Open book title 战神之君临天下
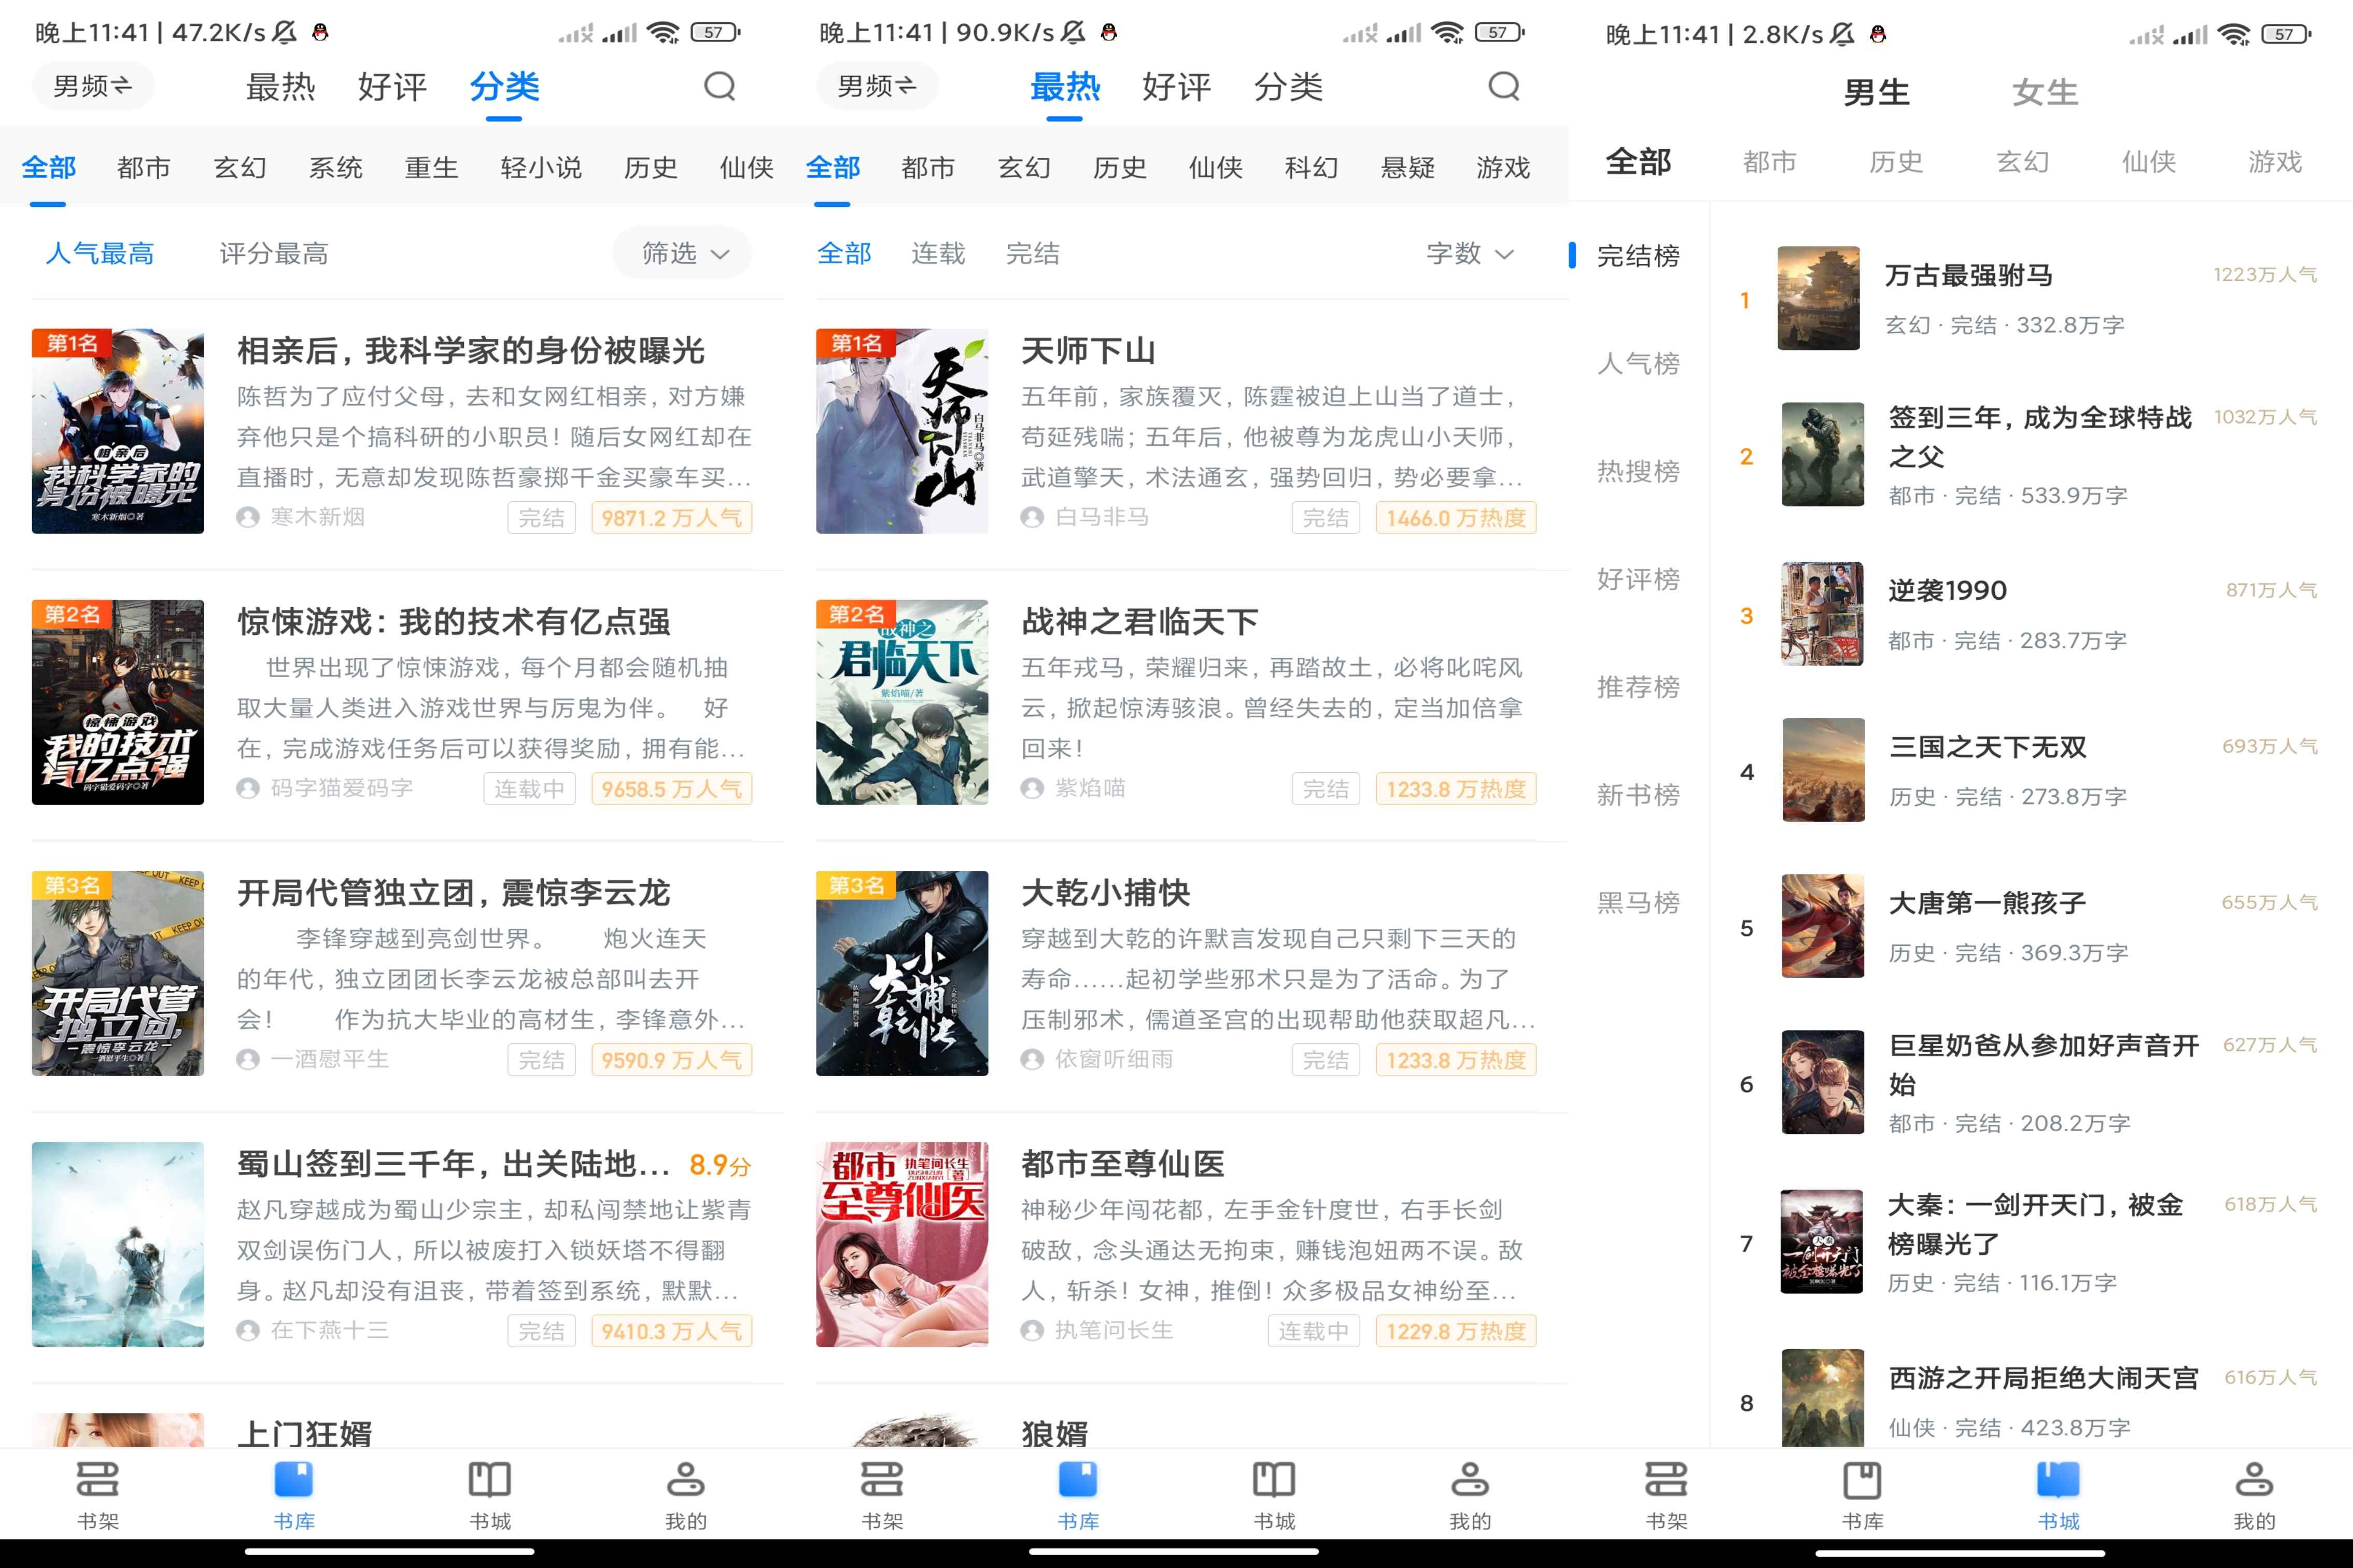Viewport: 2353px width, 1568px height. pyautogui.click(x=1139, y=622)
